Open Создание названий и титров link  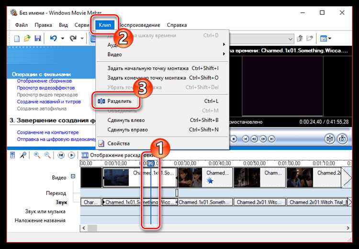tap(49, 101)
